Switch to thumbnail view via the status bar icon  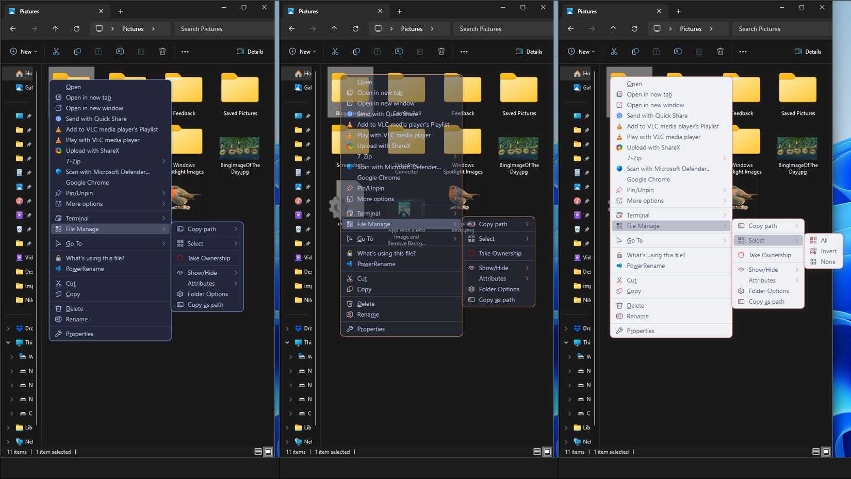click(268, 452)
